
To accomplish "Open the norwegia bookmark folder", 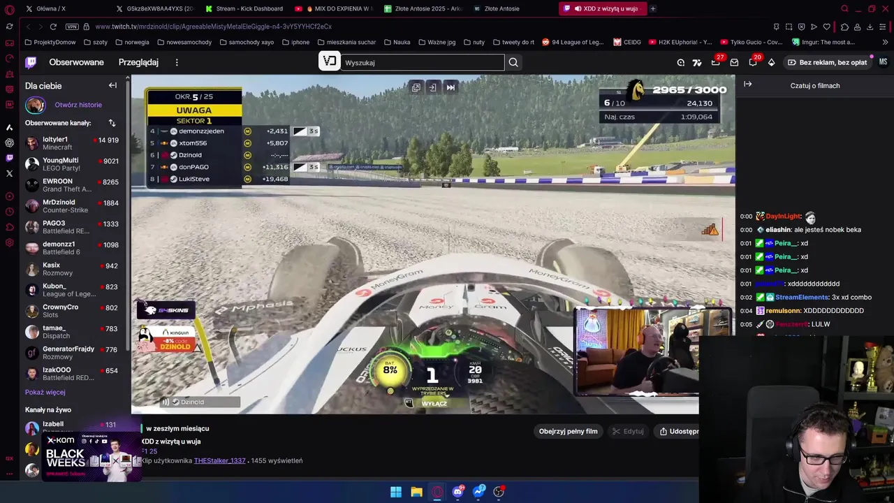I will (x=132, y=42).
